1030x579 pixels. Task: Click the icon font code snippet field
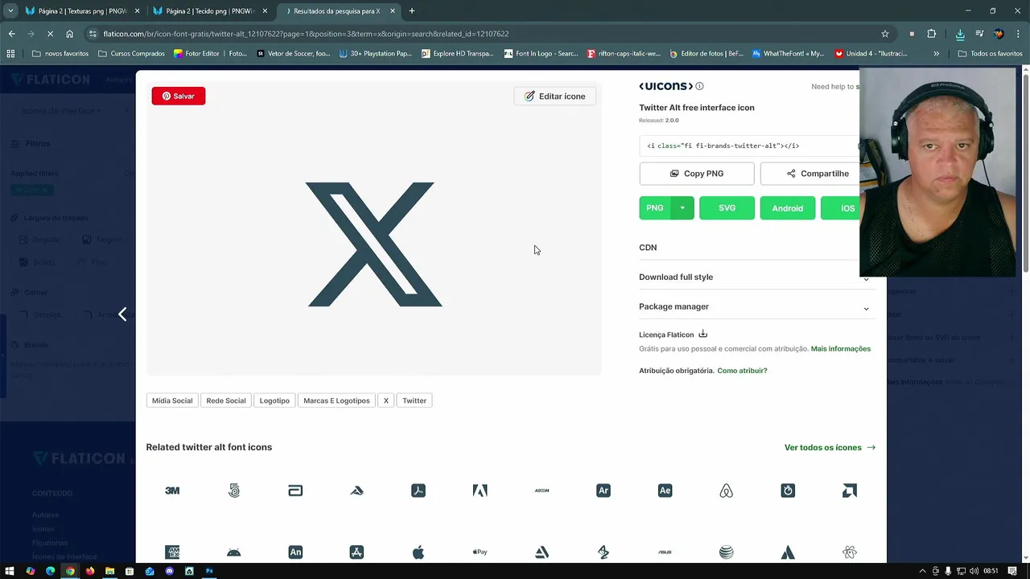(749, 146)
